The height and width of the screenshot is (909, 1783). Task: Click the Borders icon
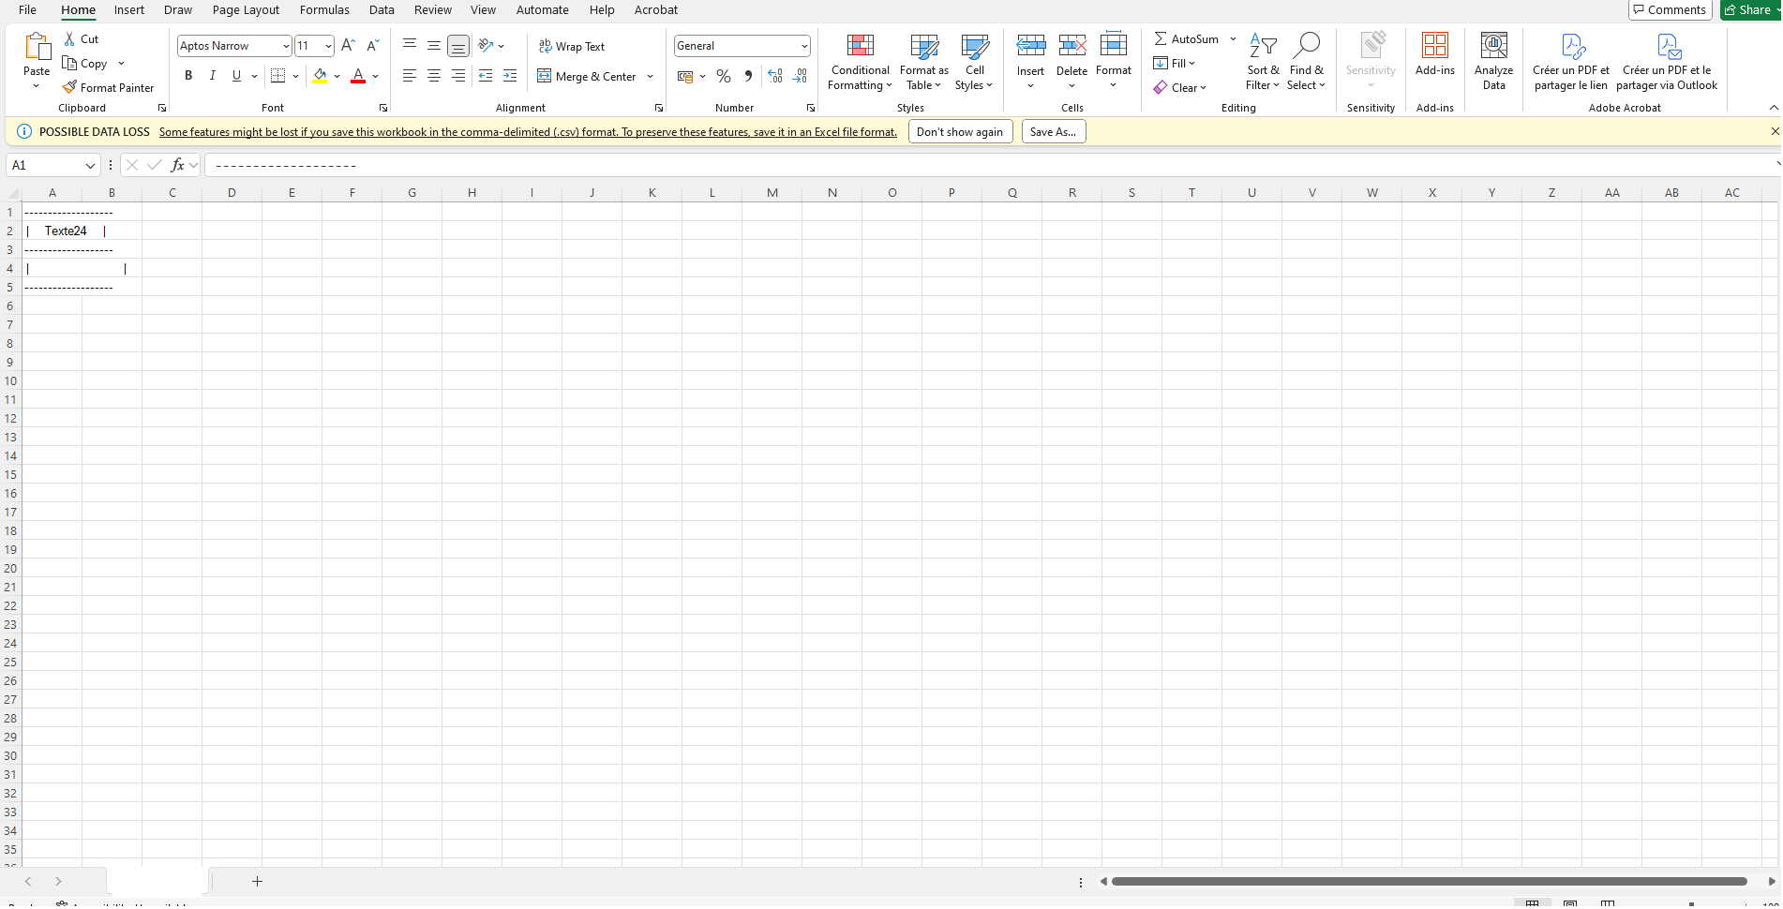click(277, 76)
